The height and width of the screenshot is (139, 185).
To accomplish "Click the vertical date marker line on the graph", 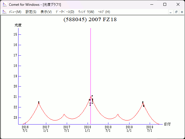I will click(x=91, y=58).
